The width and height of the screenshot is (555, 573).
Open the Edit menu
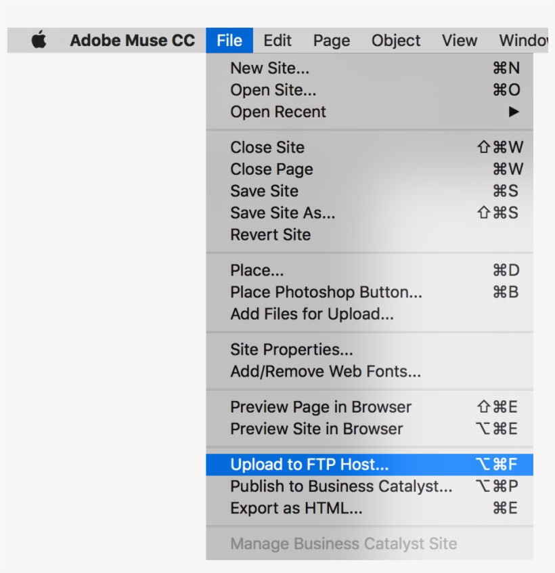click(x=277, y=41)
